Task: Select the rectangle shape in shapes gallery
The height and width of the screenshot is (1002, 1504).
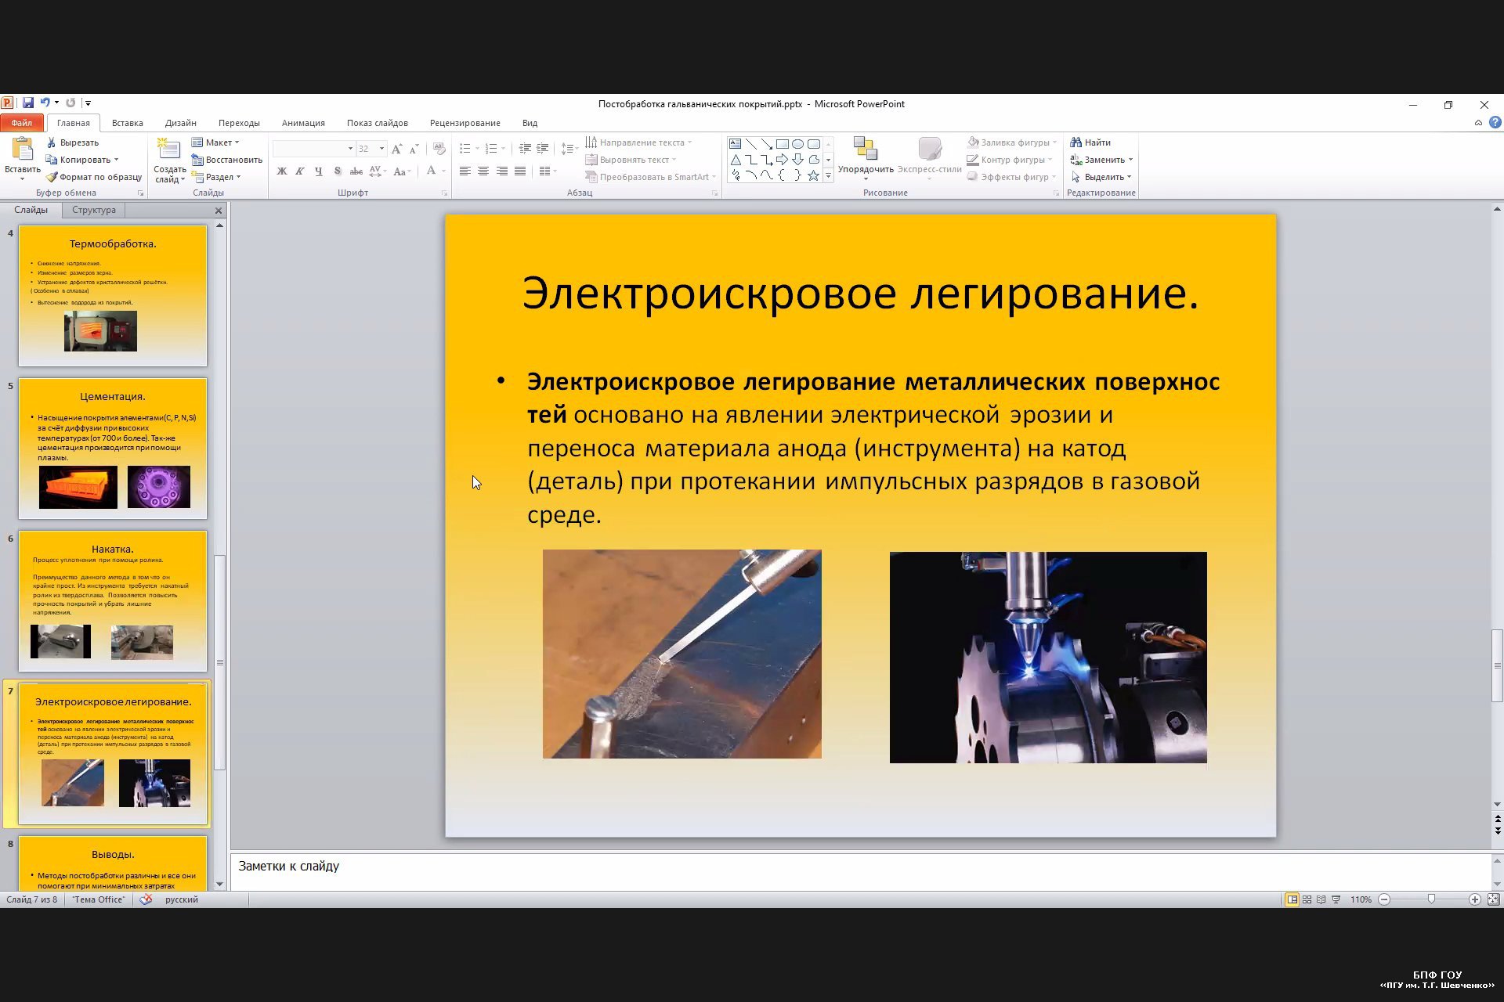Action: coord(782,144)
